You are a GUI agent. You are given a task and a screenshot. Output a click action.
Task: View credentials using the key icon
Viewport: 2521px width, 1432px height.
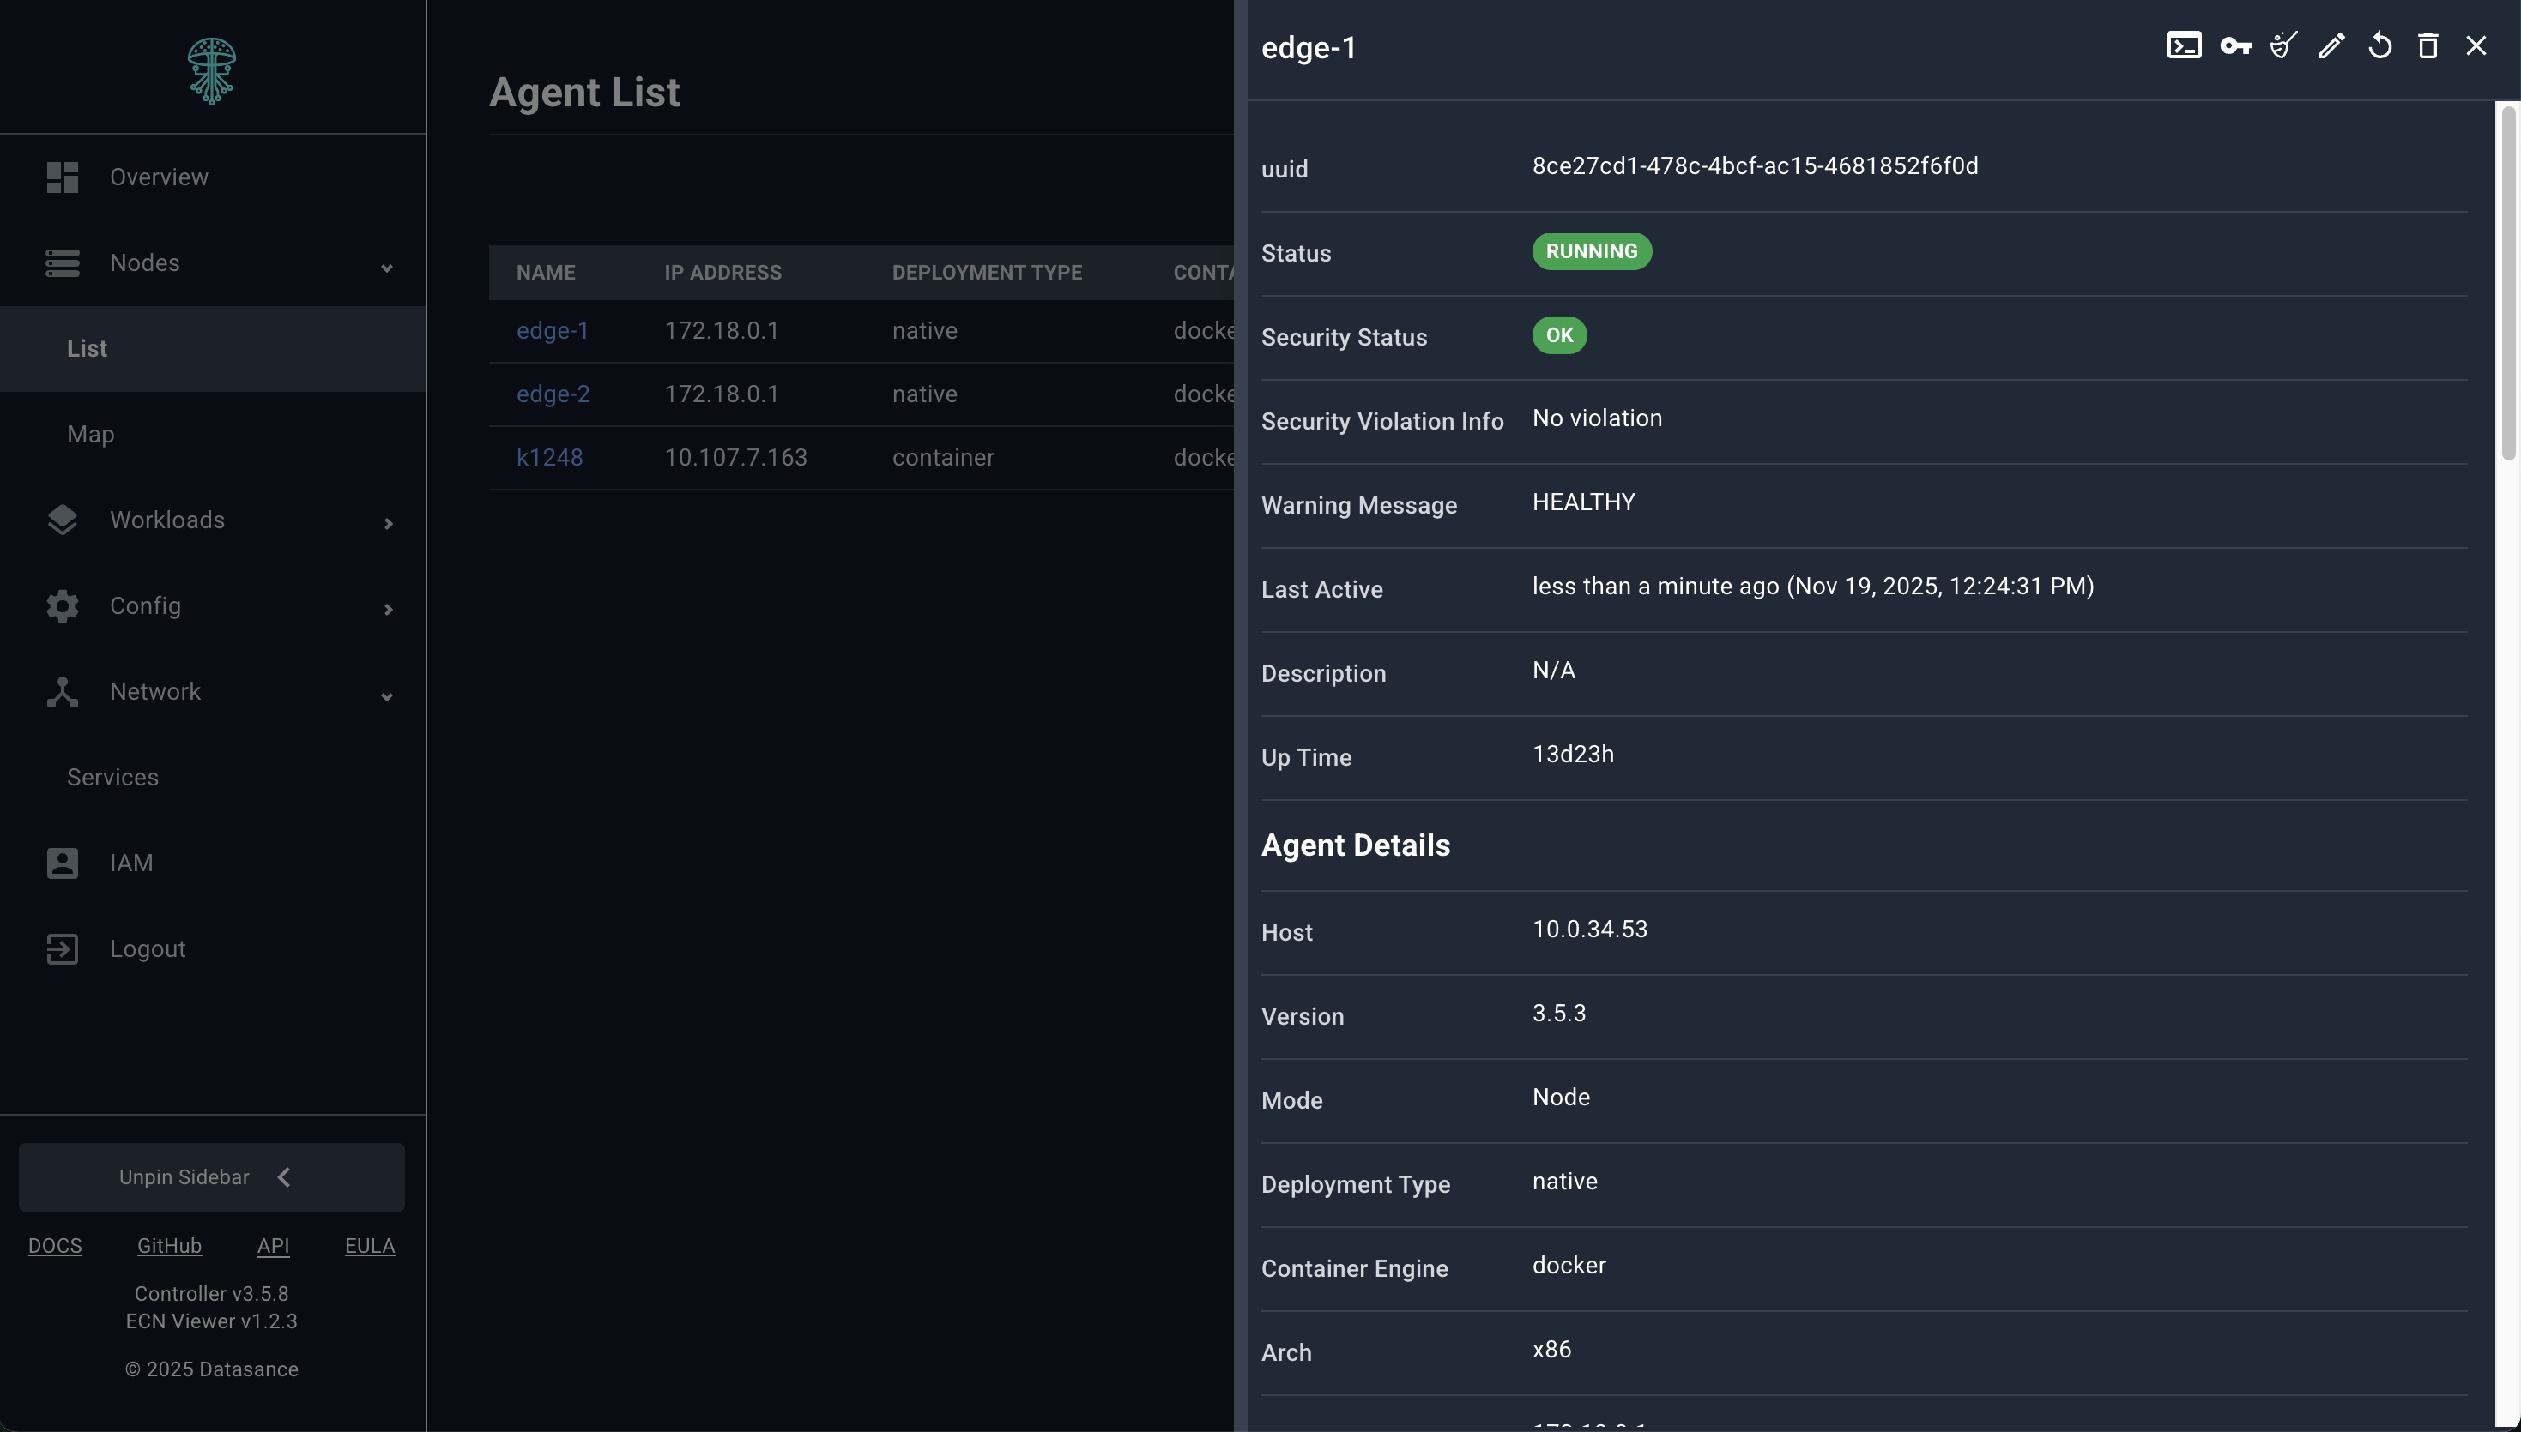tap(2234, 45)
